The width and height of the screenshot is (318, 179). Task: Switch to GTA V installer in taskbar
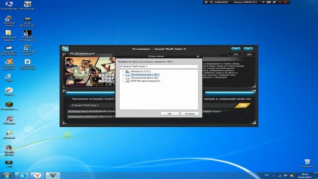coord(53,176)
